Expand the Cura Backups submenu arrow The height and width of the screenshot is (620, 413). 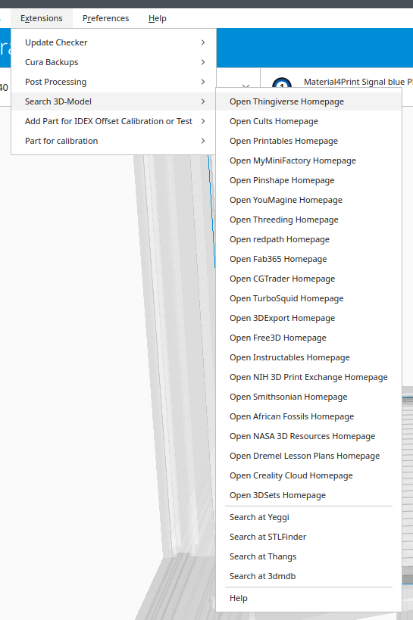click(203, 62)
